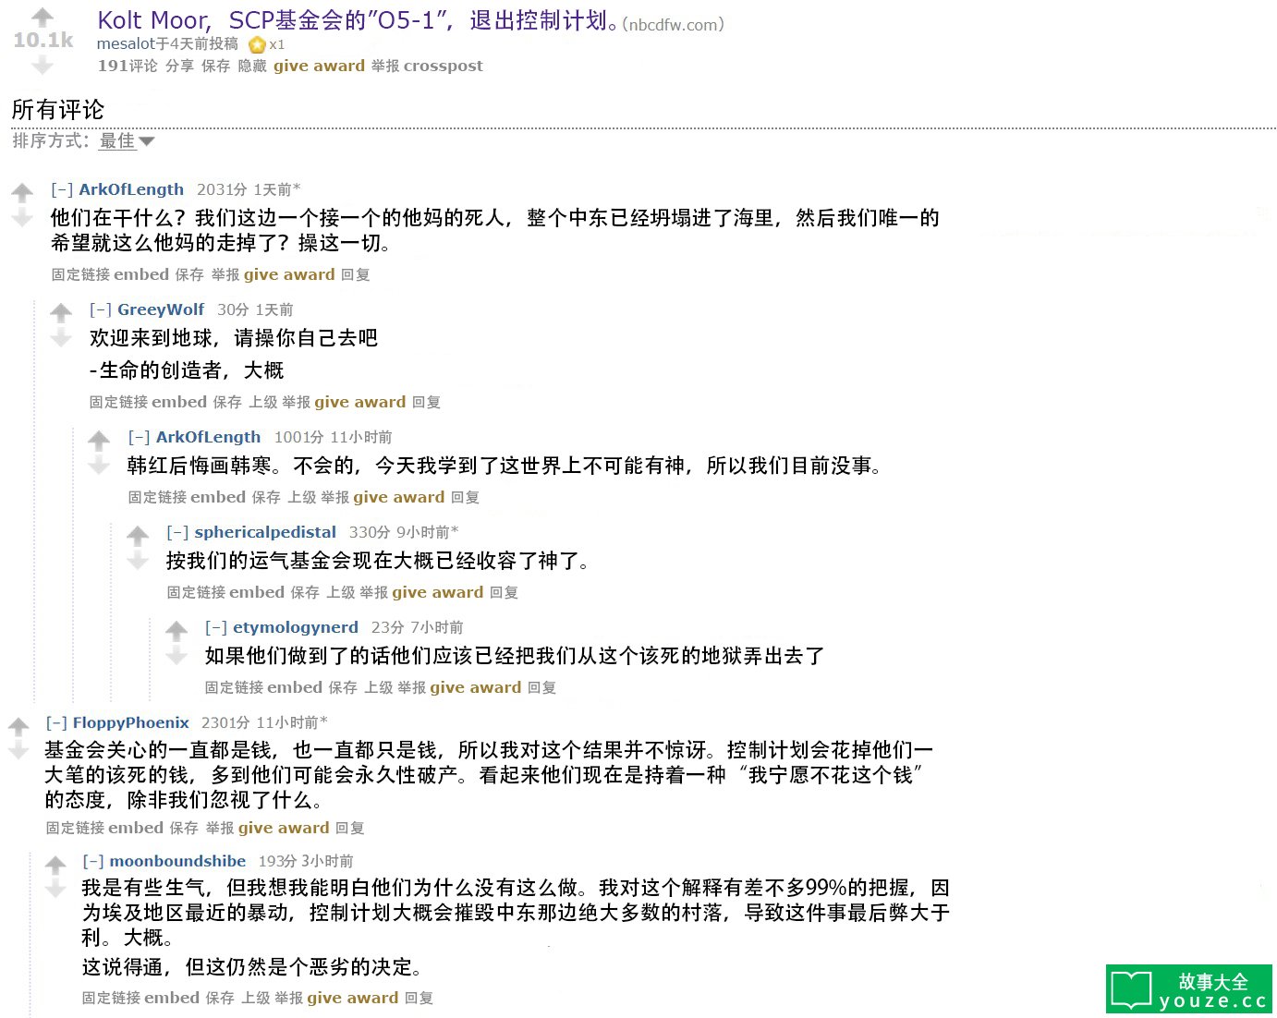Click the gold award icon beside mesalot
The width and height of the screenshot is (1277, 1018).
click(257, 44)
